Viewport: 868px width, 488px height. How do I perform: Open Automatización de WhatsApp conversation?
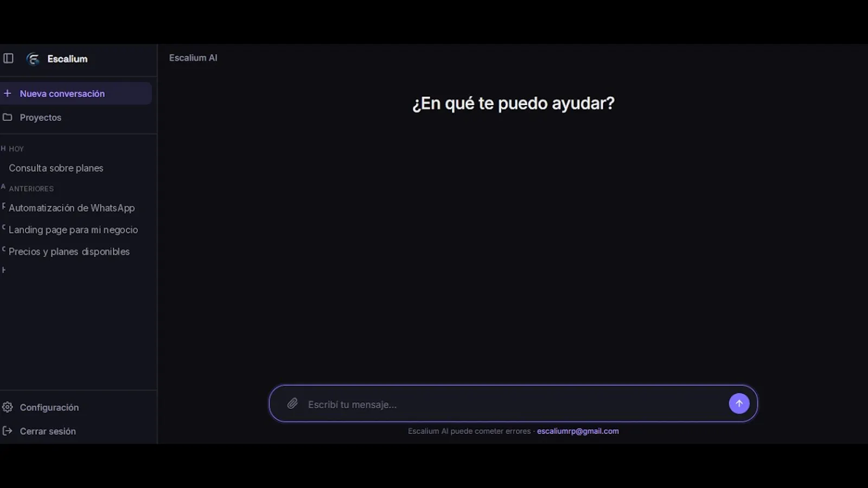pyautogui.click(x=72, y=208)
